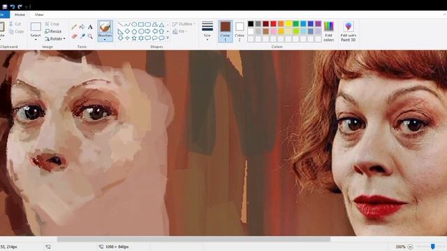Click the horizontal canvas scrollbar

(x=193, y=239)
